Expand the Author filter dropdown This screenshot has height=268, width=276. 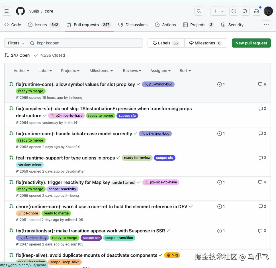tap(21, 71)
